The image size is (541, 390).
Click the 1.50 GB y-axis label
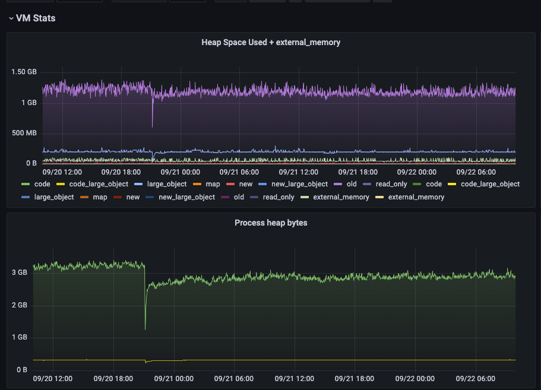(x=24, y=72)
